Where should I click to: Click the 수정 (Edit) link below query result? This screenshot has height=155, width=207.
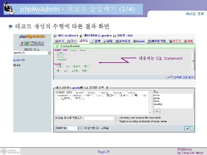[170, 77]
